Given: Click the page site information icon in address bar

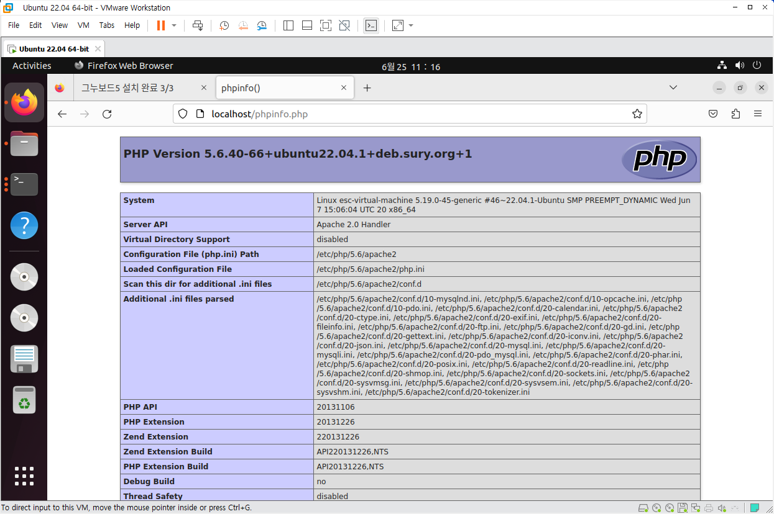Looking at the screenshot, I should pos(200,114).
